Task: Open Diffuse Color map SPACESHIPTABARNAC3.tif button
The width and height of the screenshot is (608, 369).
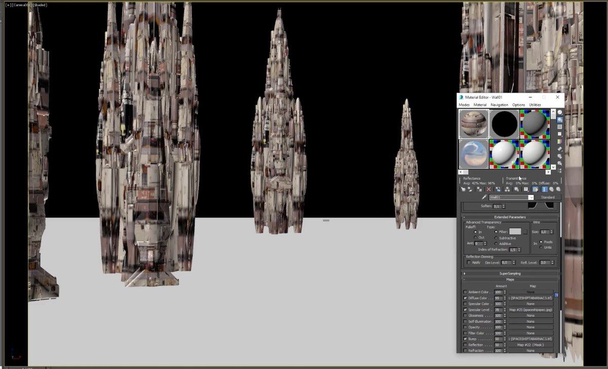Action: pyautogui.click(x=530, y=298)
